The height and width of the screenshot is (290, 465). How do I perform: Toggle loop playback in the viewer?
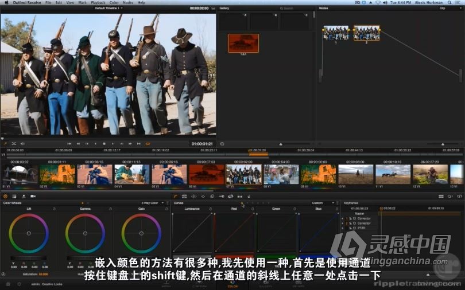148,144
